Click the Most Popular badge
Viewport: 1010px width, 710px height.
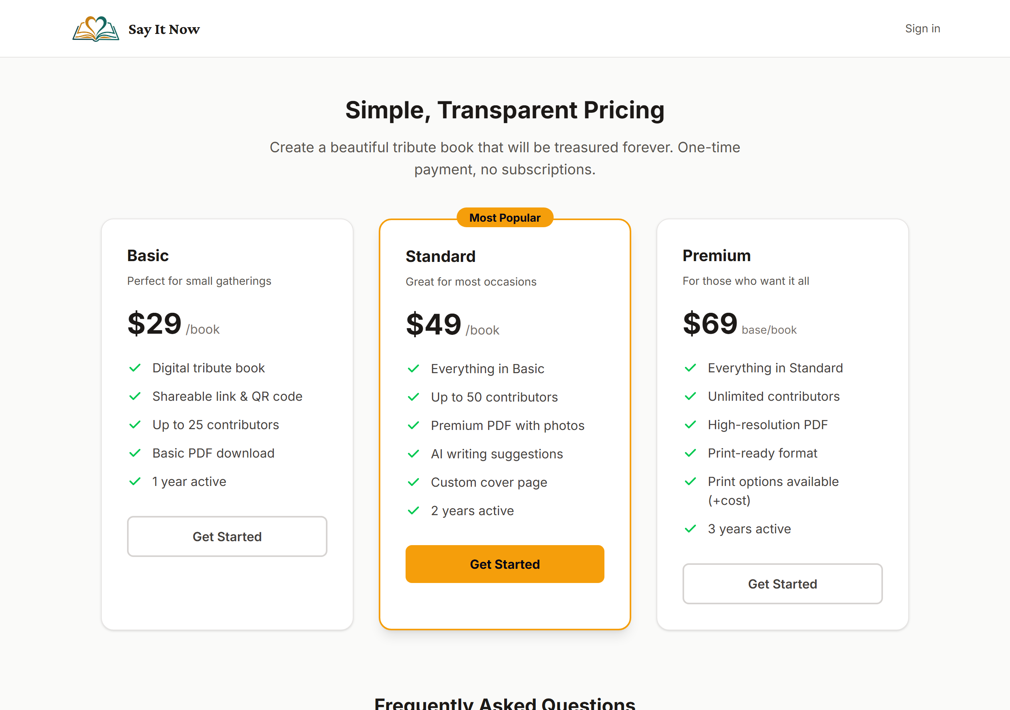click(x=505, y=217)
